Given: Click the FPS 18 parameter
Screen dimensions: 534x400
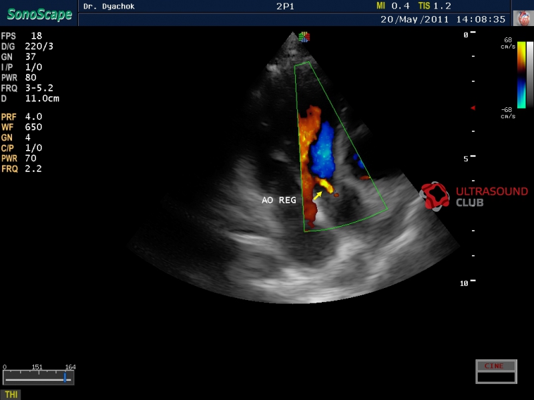Looking at the screenshot, I should [x=21, y=36].
